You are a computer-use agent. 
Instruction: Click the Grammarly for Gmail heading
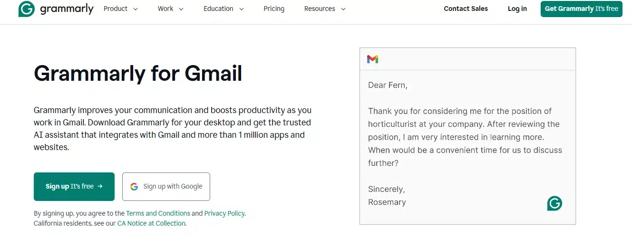click(x=138, y=74)
